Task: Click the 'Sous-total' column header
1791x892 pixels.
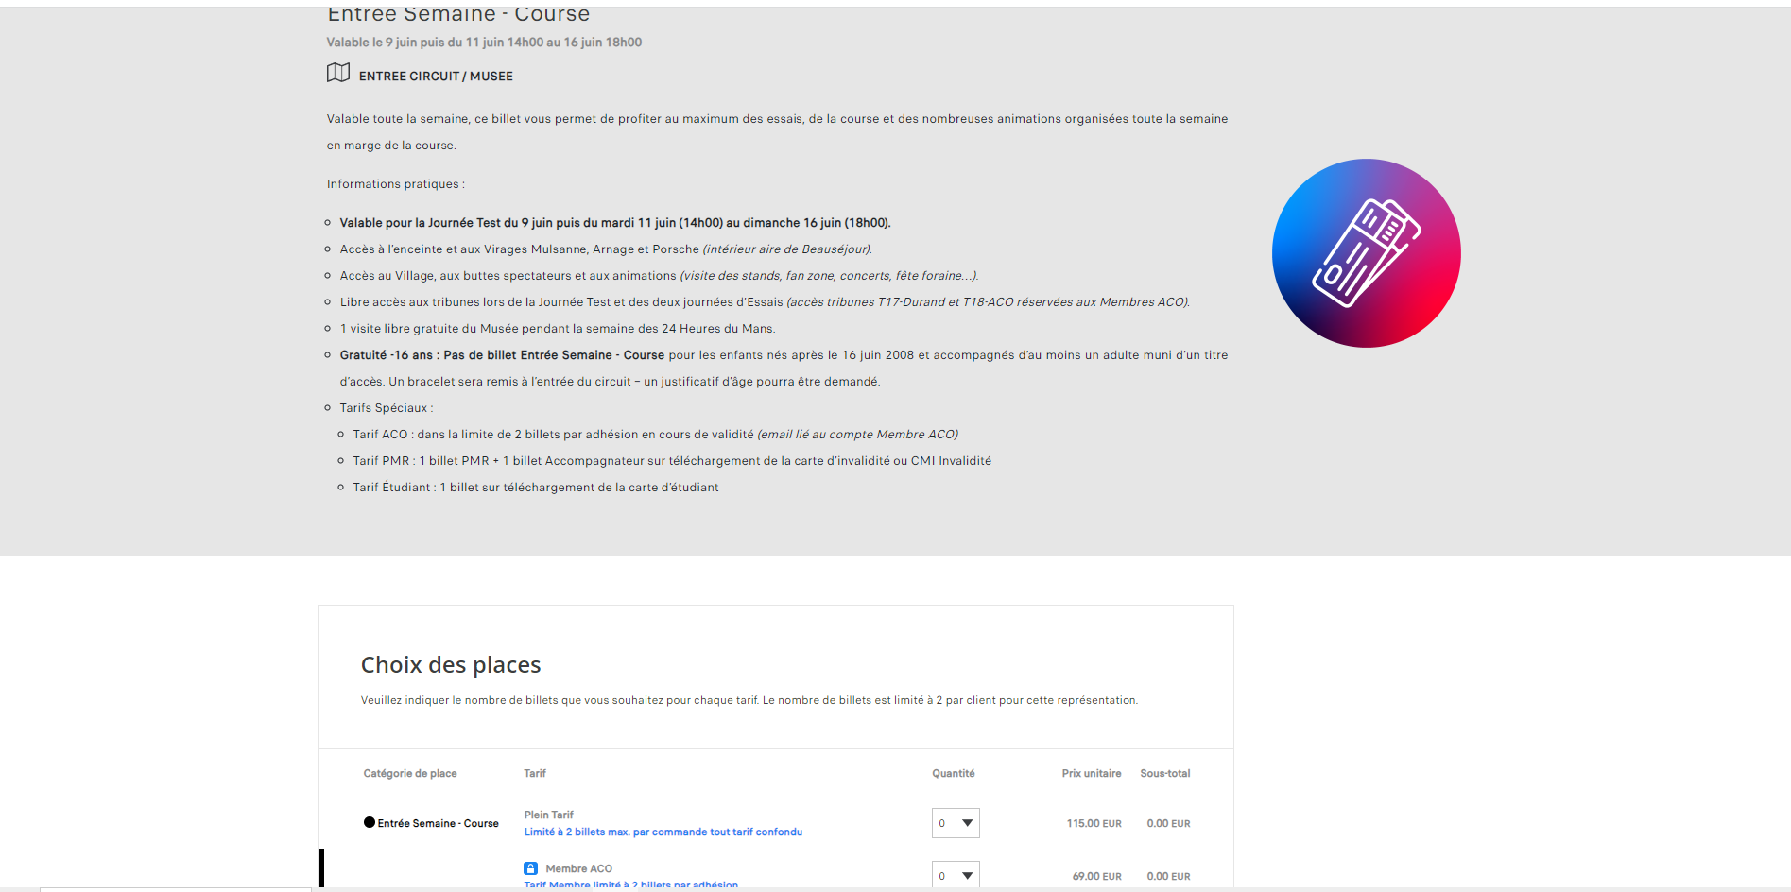Action: tap(1165, 774)
